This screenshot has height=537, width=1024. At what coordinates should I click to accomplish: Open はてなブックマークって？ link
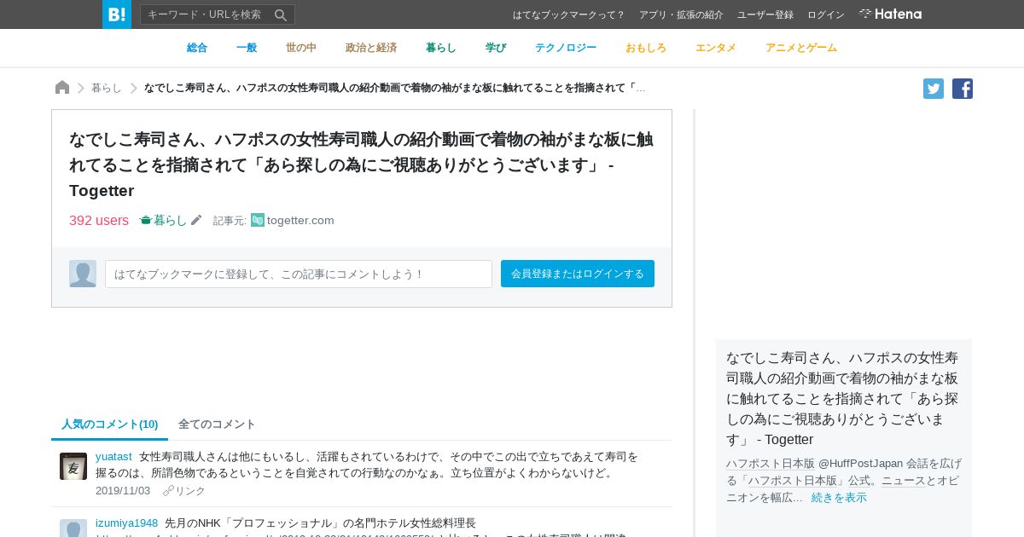(569, 14)
